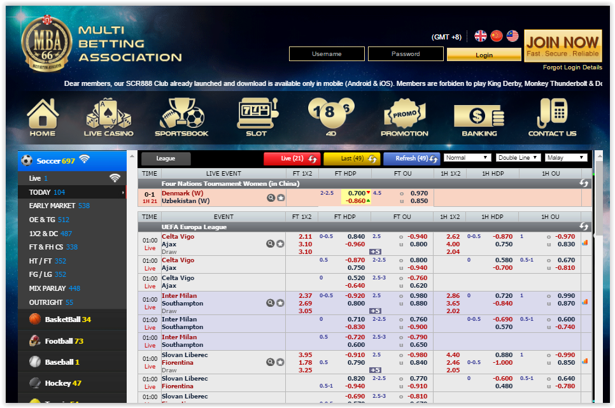The height and width of the screenshot is (408, 615).
Task: Refresh the UEFA Europa League section
Action: point(584,227)
